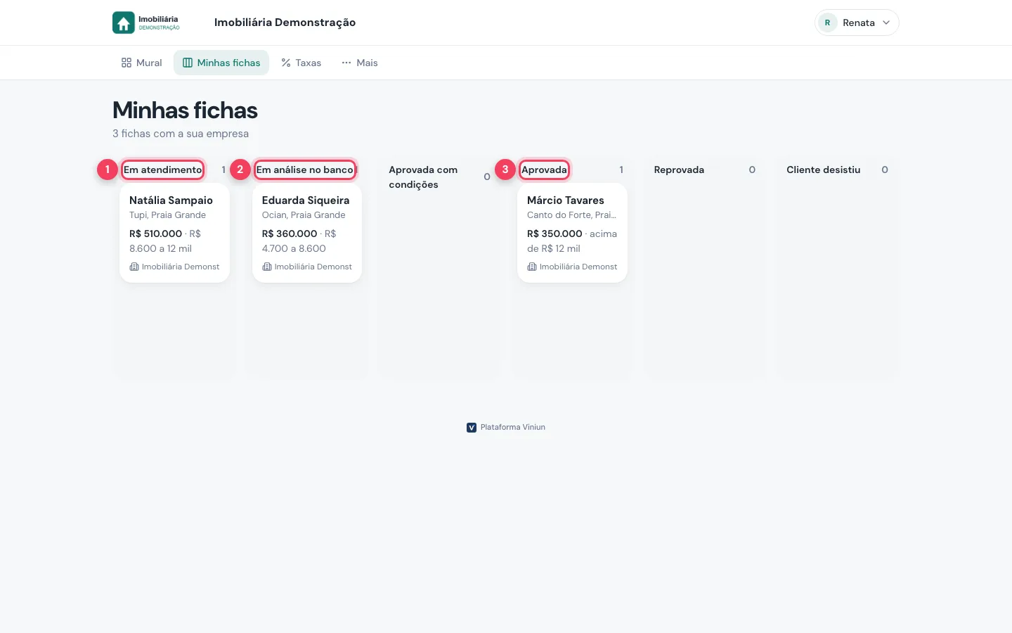This screenshot has height=633, width=1012.
Task: Click the Taxas percent icon
Action: coord(286,63)
